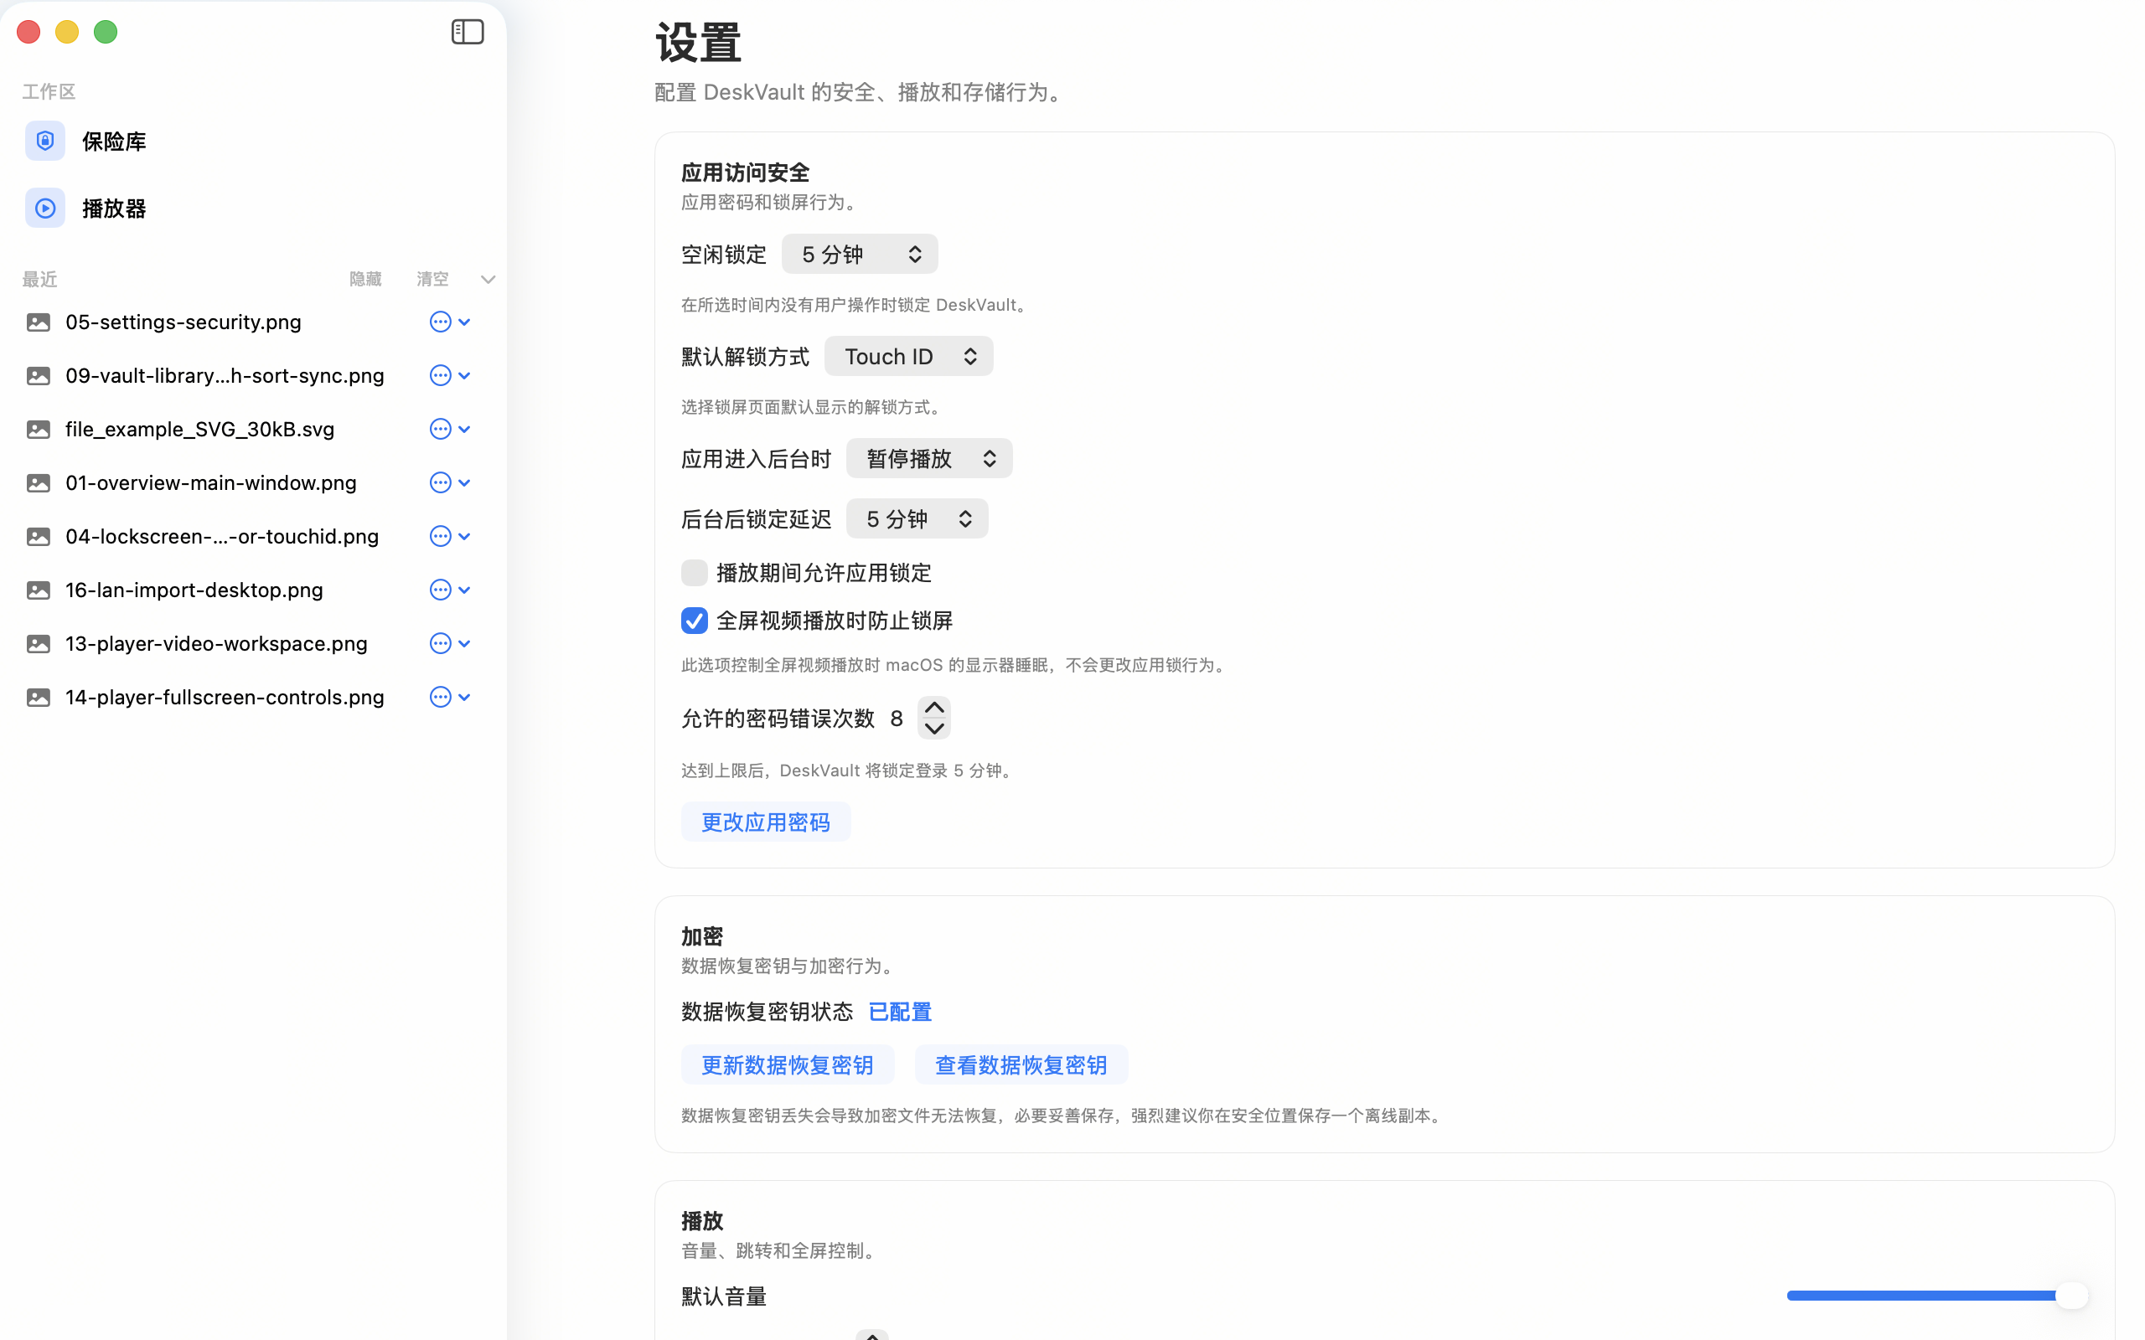Increase 允许的密码错误次数 with the stepper
This screenshot has width=2145, height=1340.
933,706
